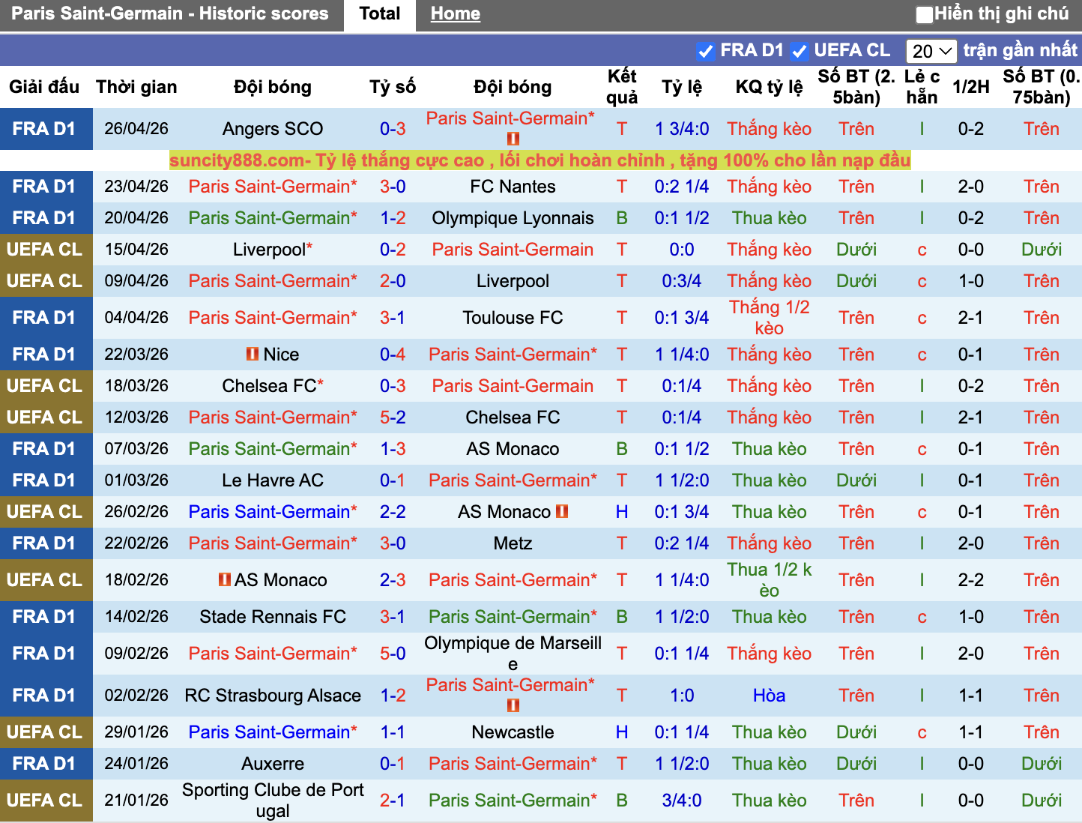1082x823 pixels.
Task: Click the 0:0 odds in Liverpool row
Action: coord(682,250)
